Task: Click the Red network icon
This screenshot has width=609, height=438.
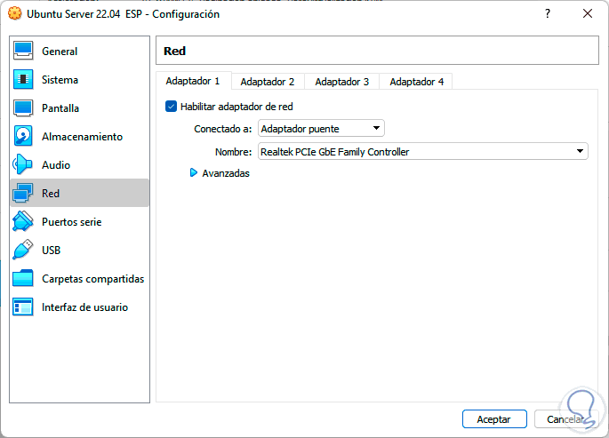Action: (x=24, y=194)
